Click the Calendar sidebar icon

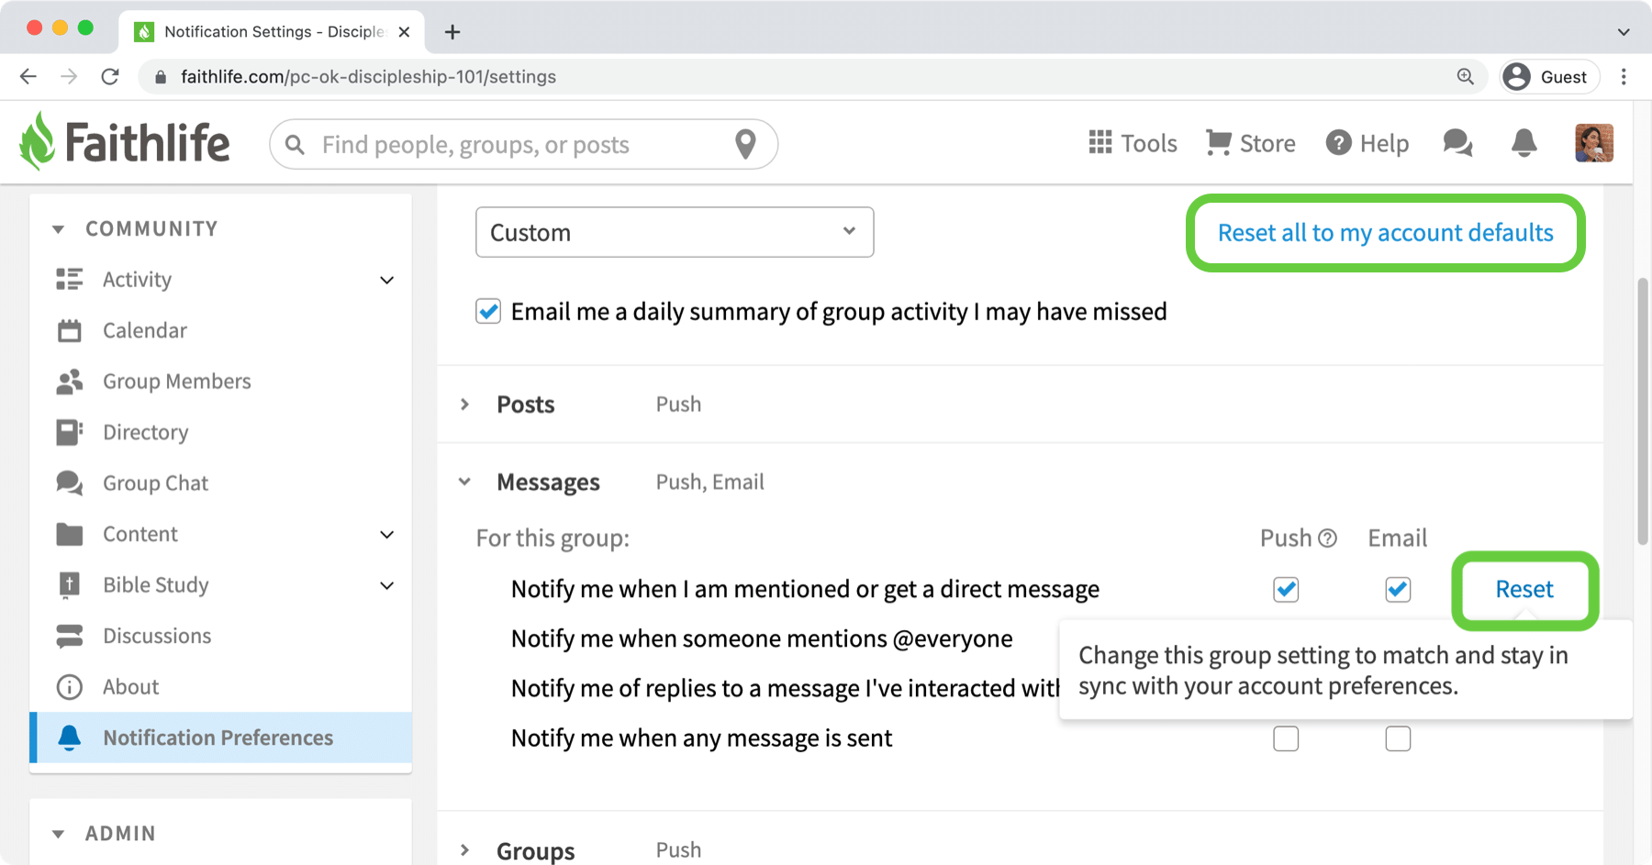click(x=70, y=330)
